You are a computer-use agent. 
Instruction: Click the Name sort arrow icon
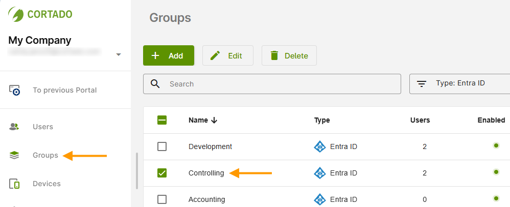point(214,120)
